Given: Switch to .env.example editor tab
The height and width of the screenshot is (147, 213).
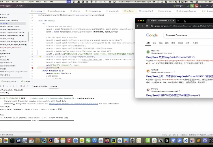Looking at the screenshot, I should point(113,11).
